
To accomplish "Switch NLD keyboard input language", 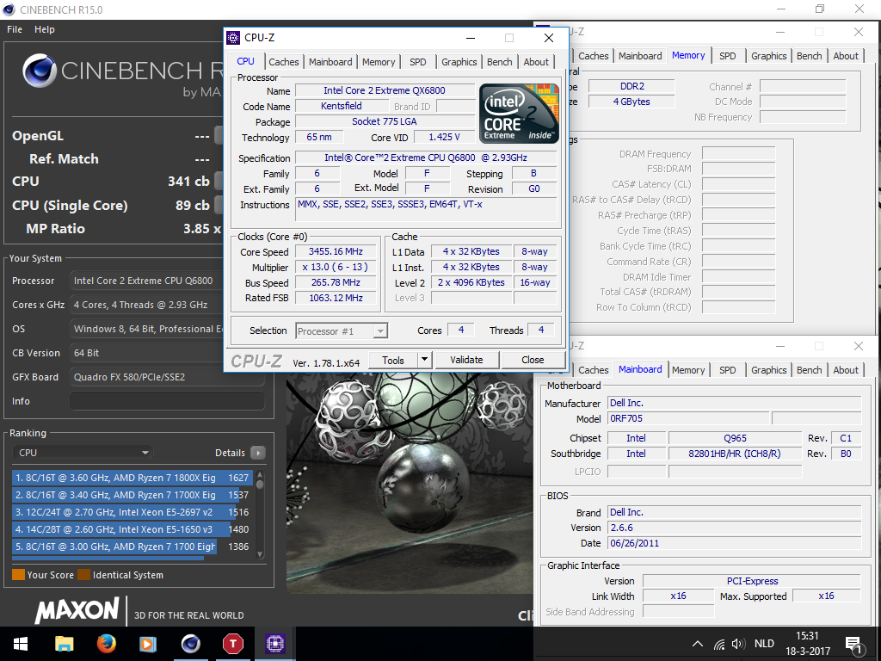I will (764, 644).
